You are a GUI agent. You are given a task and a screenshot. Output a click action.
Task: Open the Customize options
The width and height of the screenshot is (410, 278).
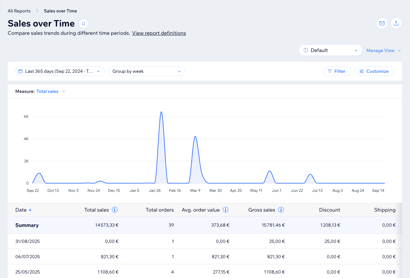[x=374, y=71]
